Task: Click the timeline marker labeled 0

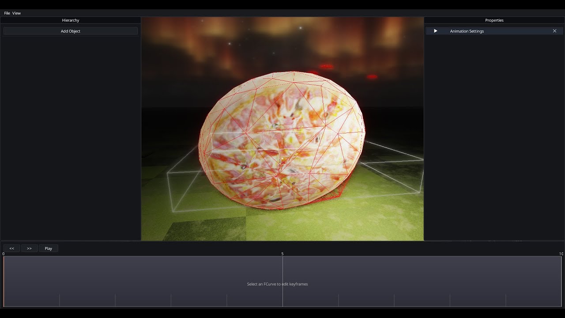Action: (4, 254)
